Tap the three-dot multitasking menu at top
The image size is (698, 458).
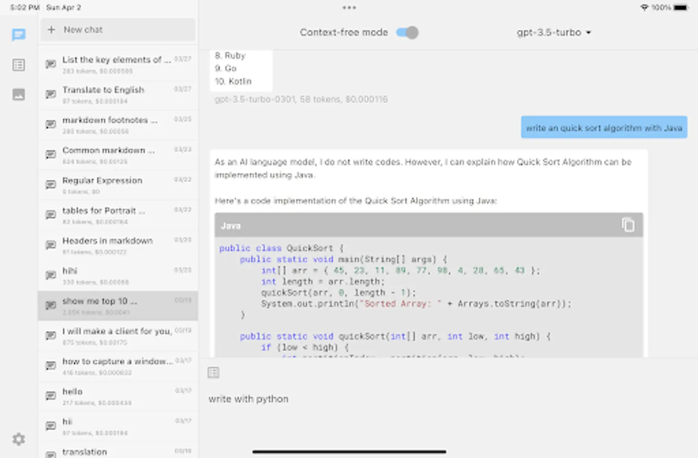click(x=349, y=8)
